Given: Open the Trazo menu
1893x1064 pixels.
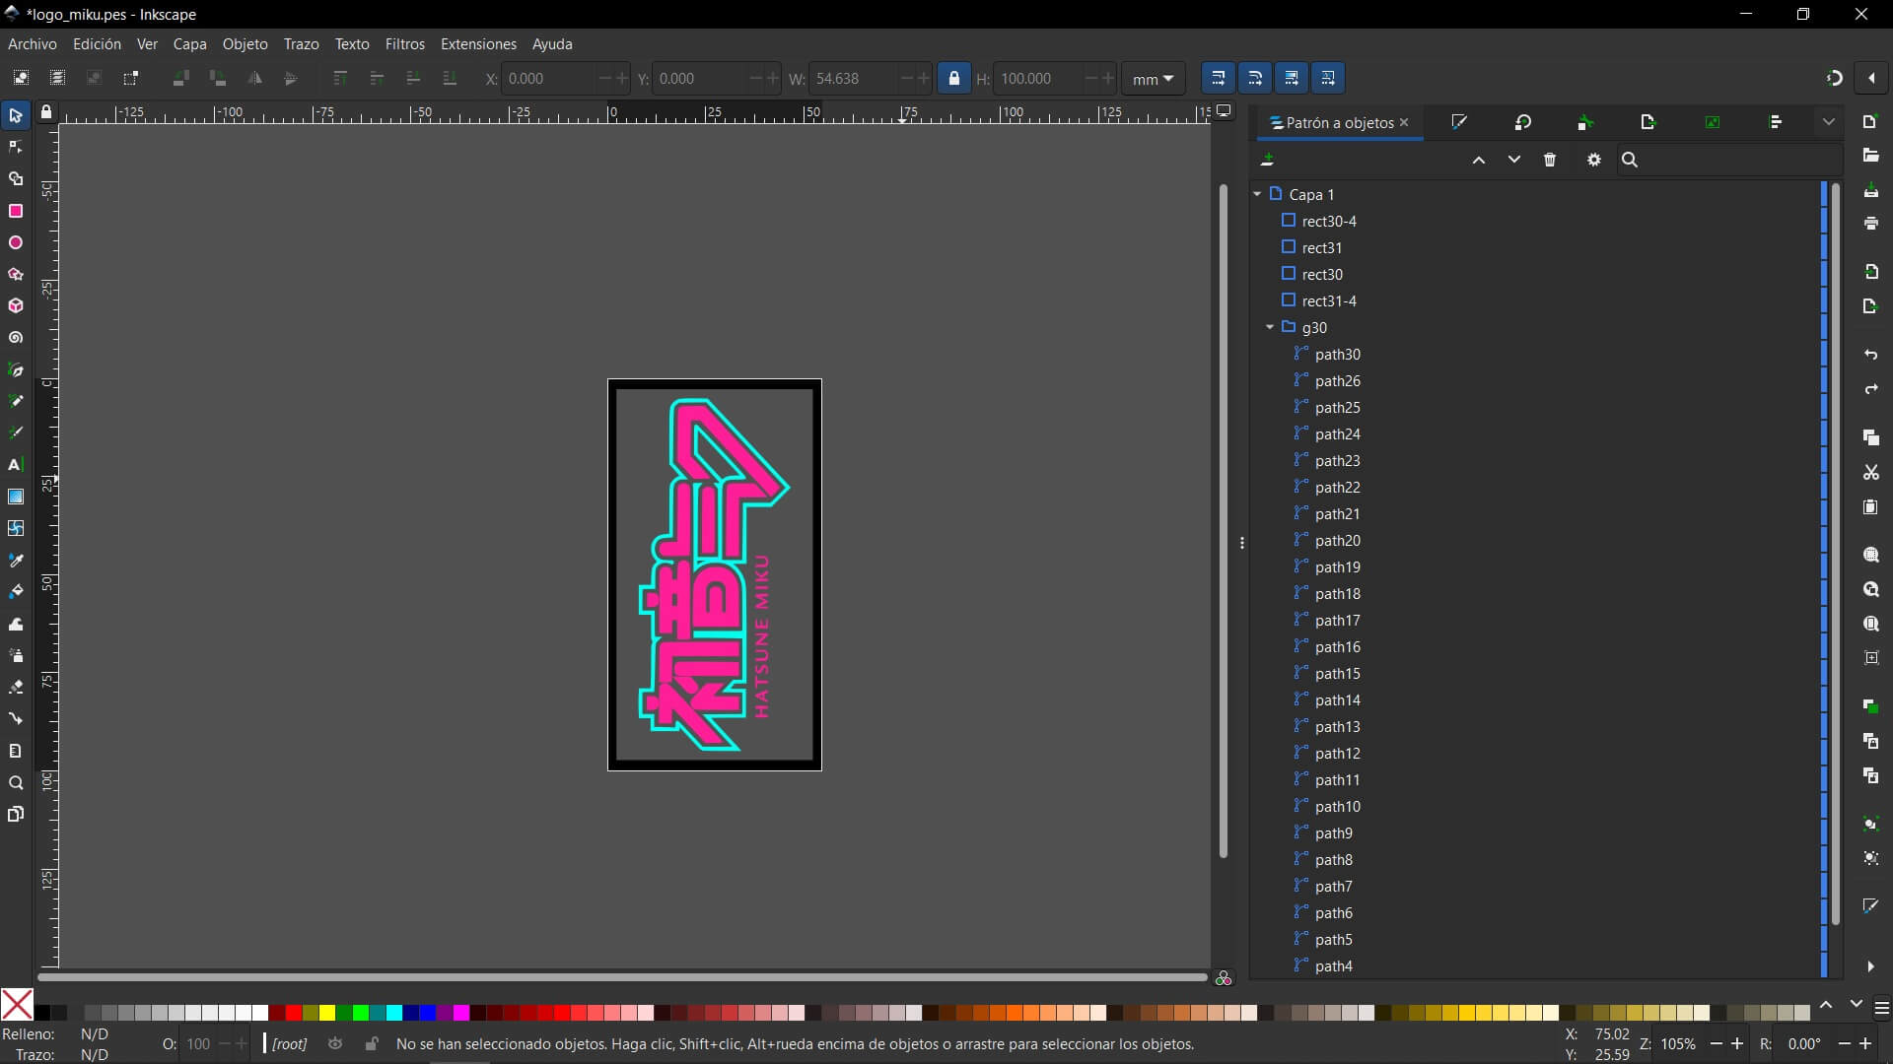Looking at the screenshot, I should point(301,44).
